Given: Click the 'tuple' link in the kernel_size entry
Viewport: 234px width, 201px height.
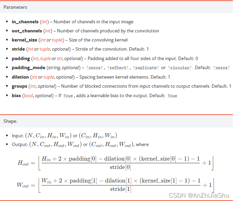Looking at the screenshot, I should tap(57, 40).
